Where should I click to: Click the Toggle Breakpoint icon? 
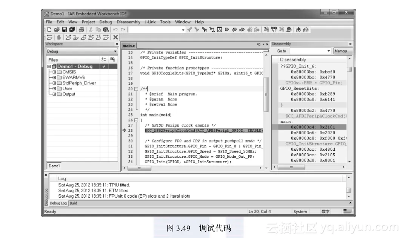click(x=289, y=30)
